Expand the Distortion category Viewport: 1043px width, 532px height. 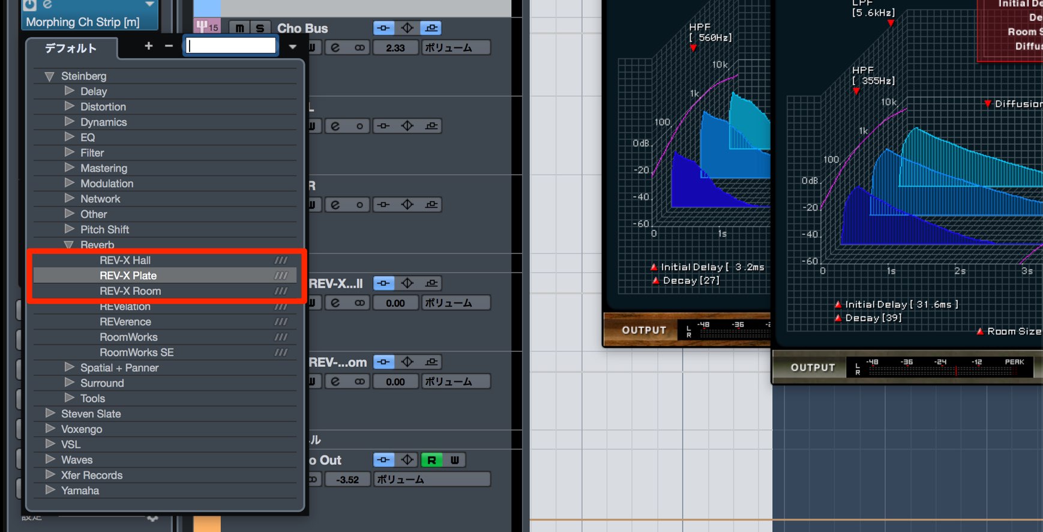pos(70,106)
